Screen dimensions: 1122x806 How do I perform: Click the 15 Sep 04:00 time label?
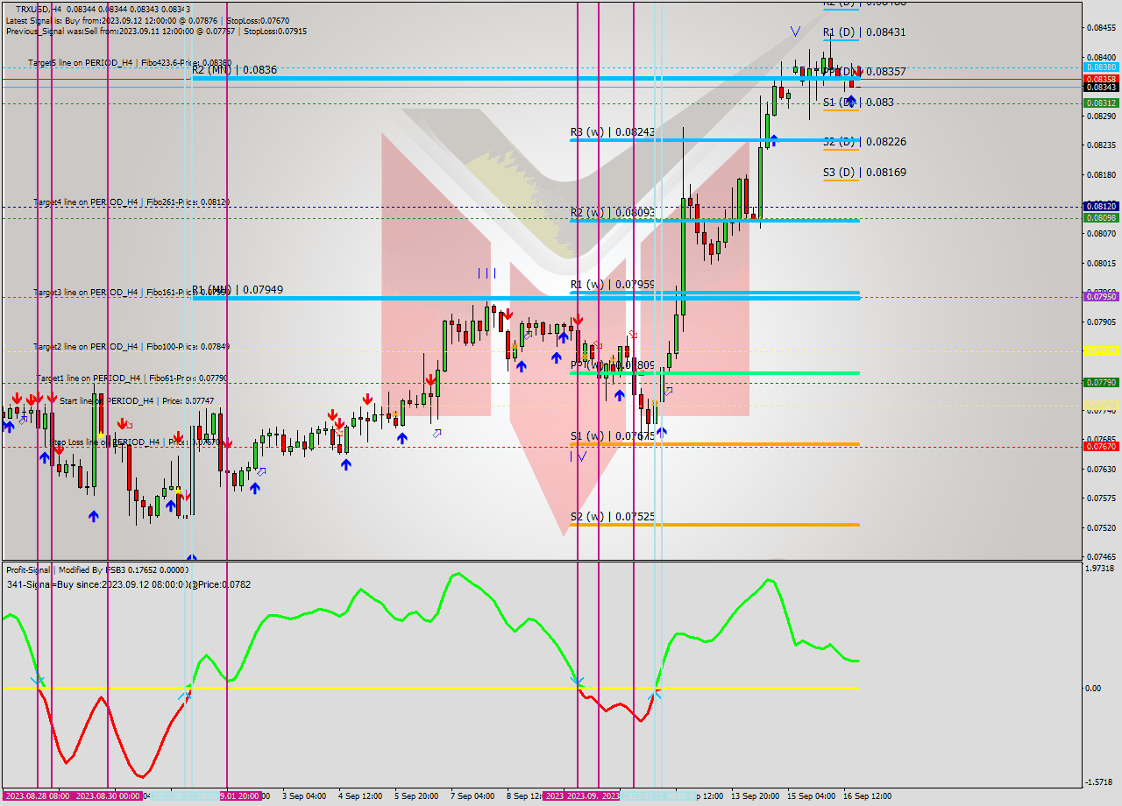[812, 796]
